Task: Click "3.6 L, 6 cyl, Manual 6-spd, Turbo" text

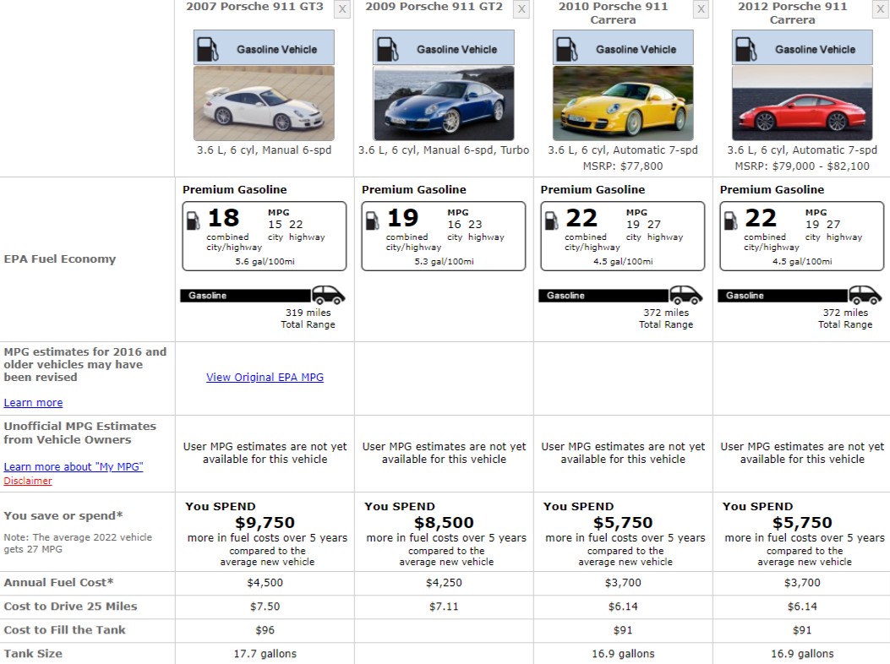Action: click(x=444, y=150)
